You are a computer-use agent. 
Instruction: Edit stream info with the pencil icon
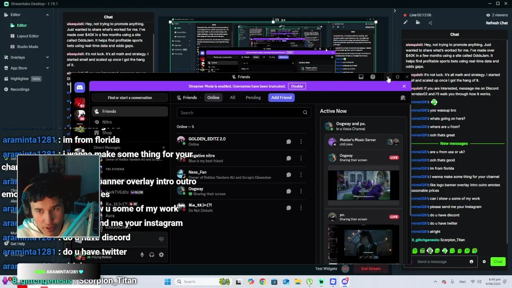click(406, 22)
